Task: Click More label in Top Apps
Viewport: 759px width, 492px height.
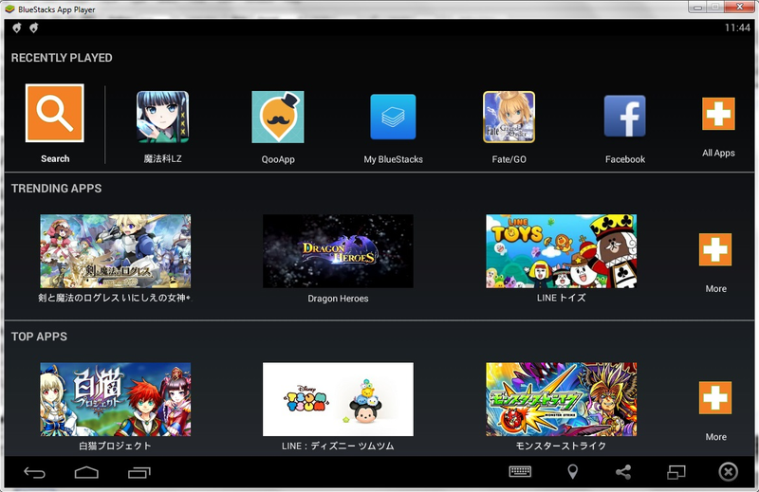Action: (716, 437)
